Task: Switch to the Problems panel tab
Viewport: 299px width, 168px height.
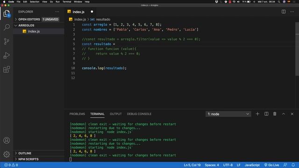Action: click(77, 114)
